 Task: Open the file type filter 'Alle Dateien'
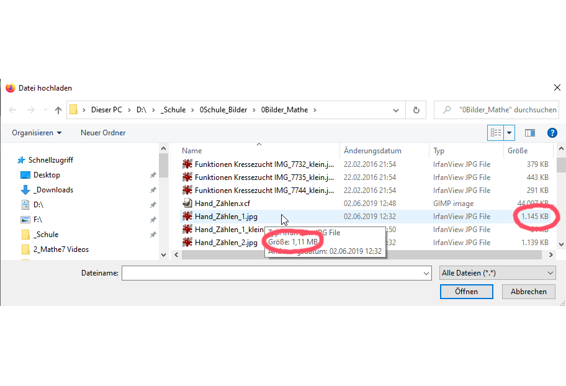(x=496, y=273)
